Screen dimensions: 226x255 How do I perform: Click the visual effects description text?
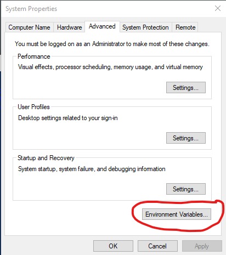(110, 67)
